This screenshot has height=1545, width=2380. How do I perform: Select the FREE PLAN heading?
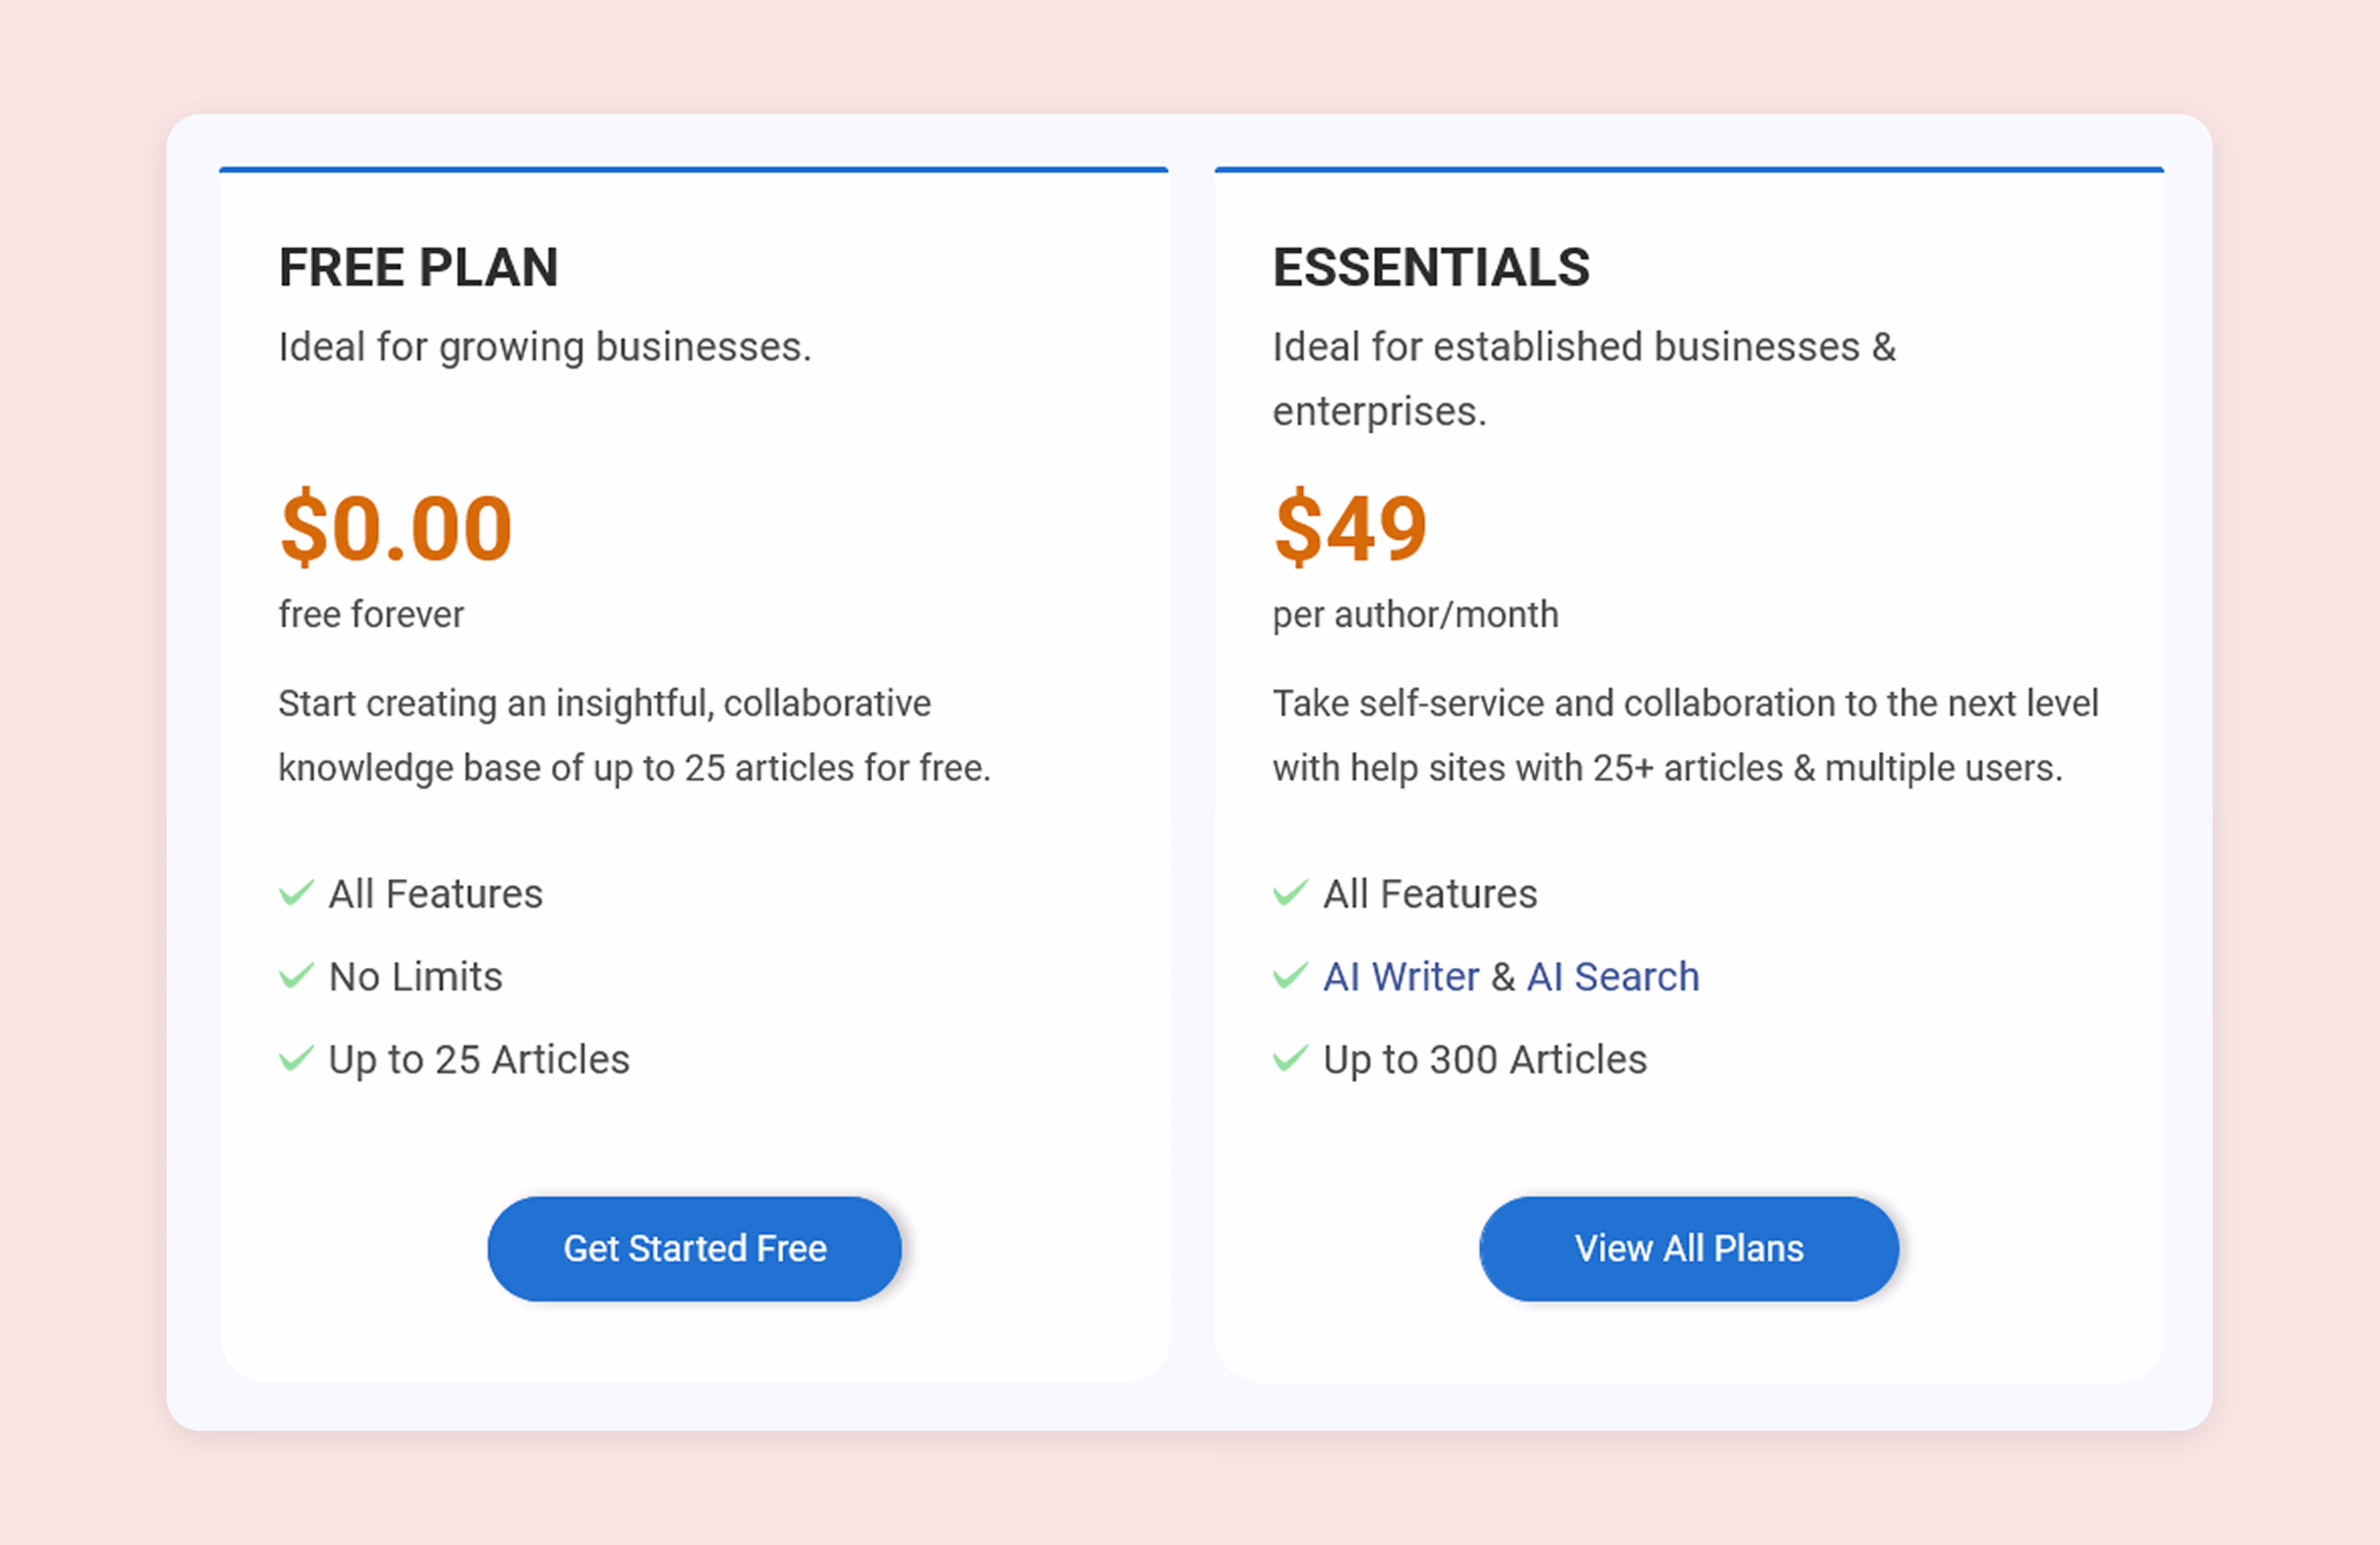418,266
